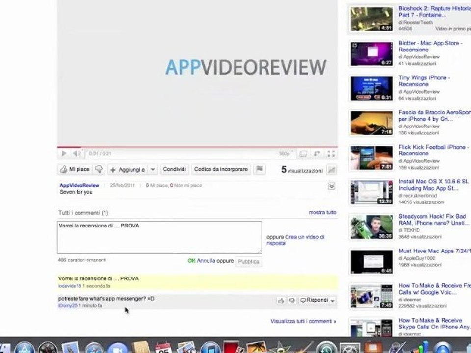Open System Preferences from the Dock
471x353 pixels.
click(350, 348)
